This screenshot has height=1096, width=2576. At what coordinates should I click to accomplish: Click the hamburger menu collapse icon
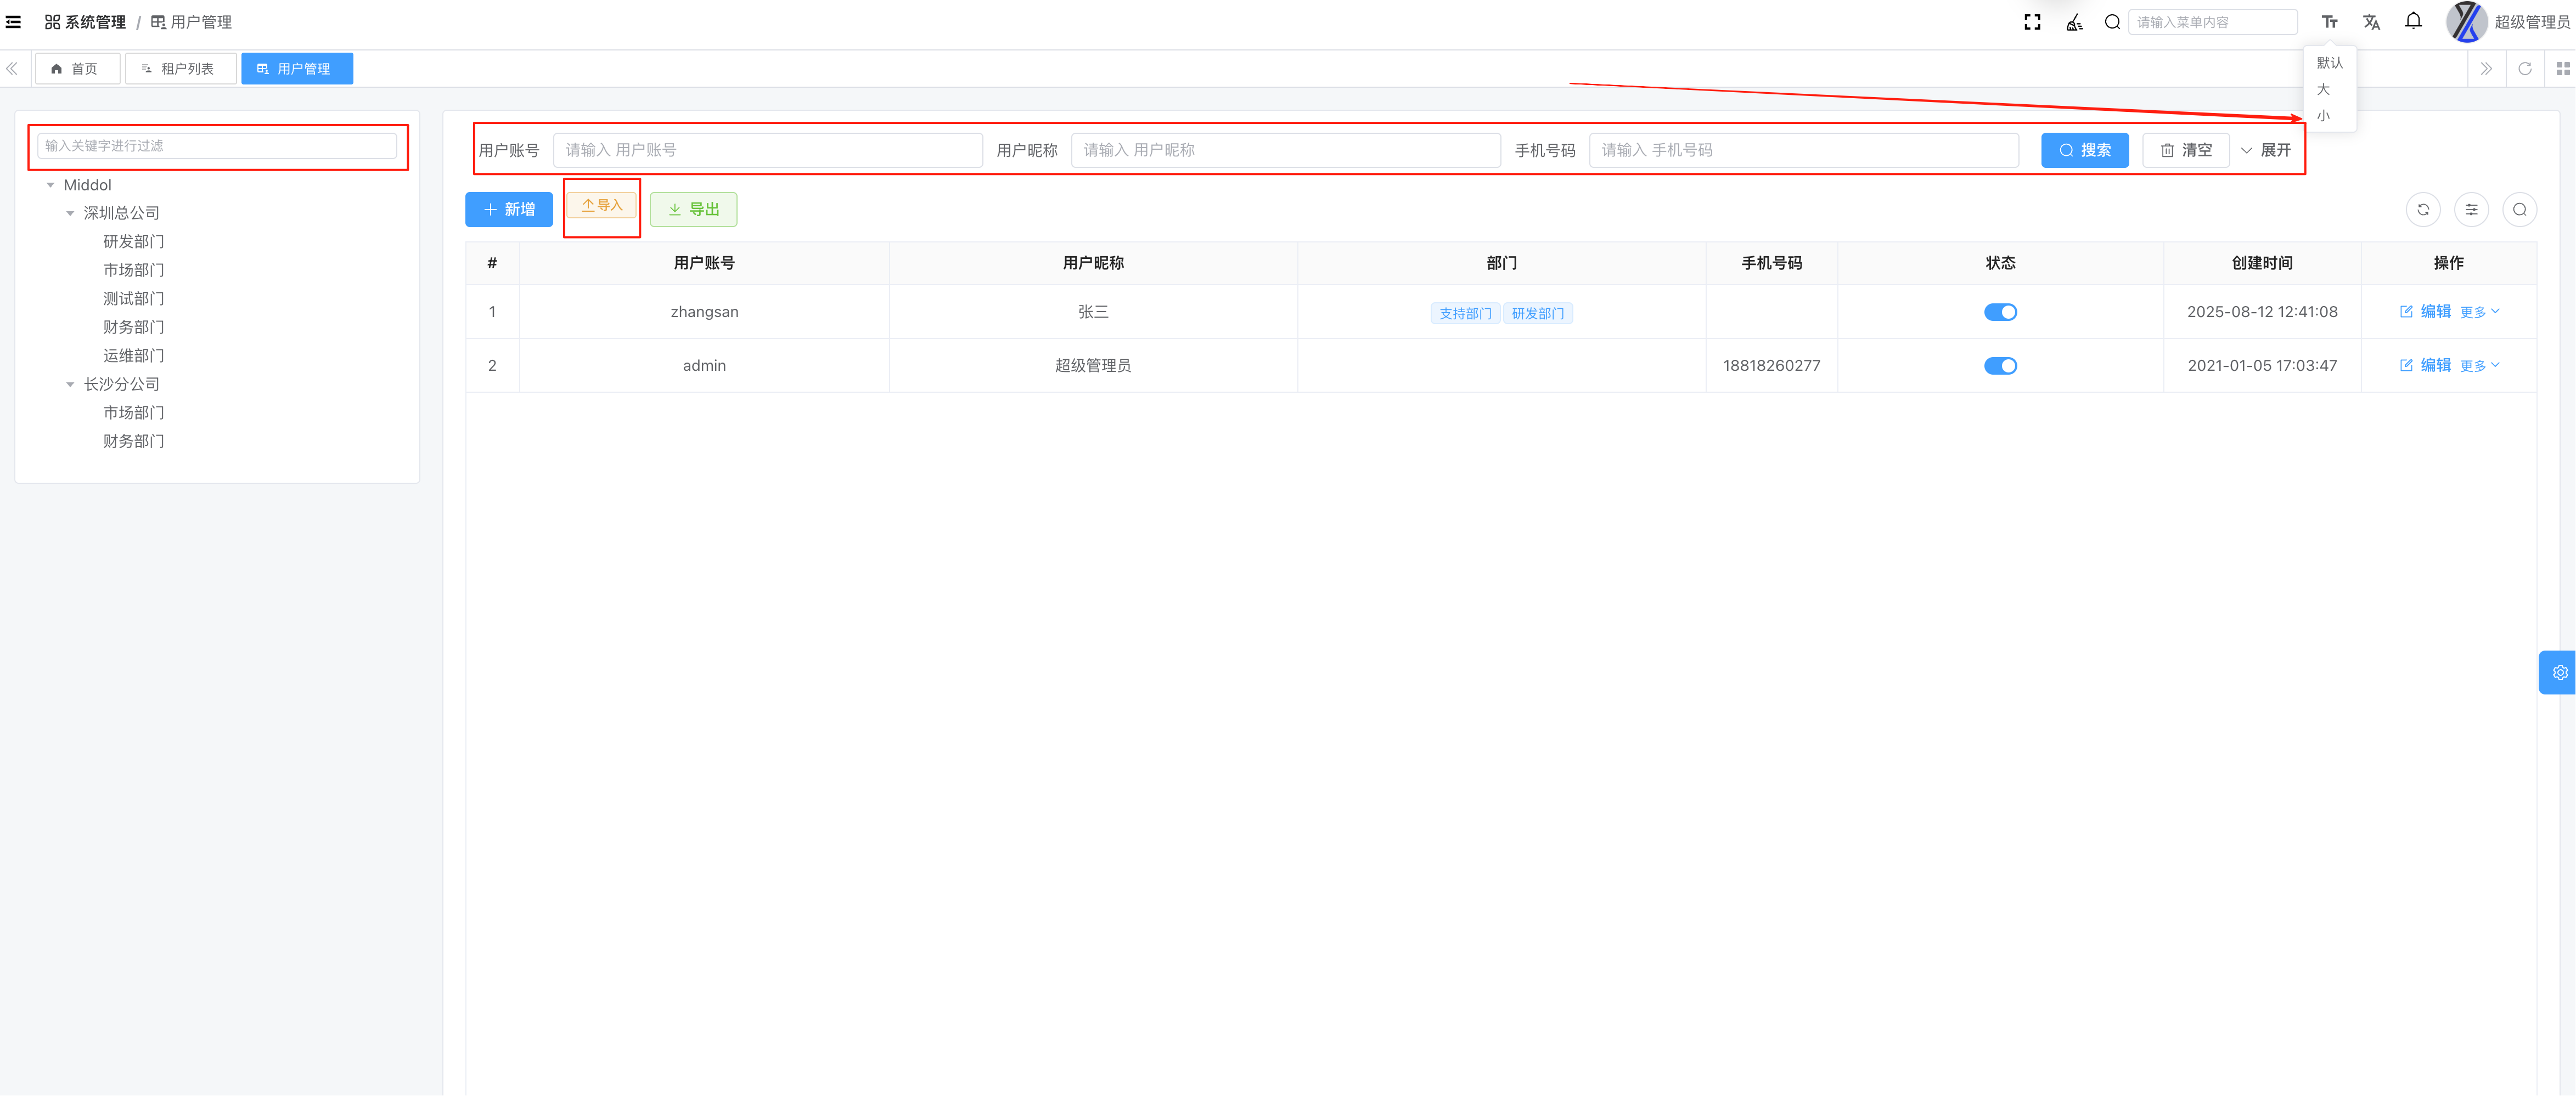[14, 22]
